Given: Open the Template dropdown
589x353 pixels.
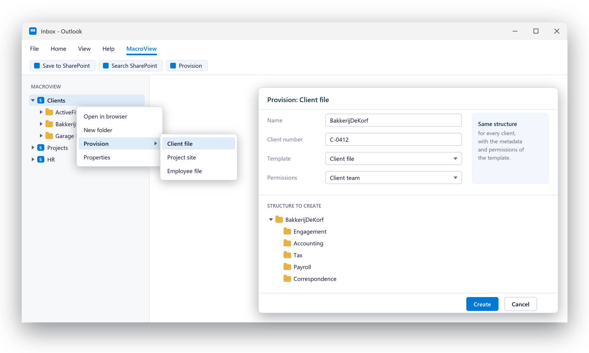Looking at the screenshot, I should (394, 158).
